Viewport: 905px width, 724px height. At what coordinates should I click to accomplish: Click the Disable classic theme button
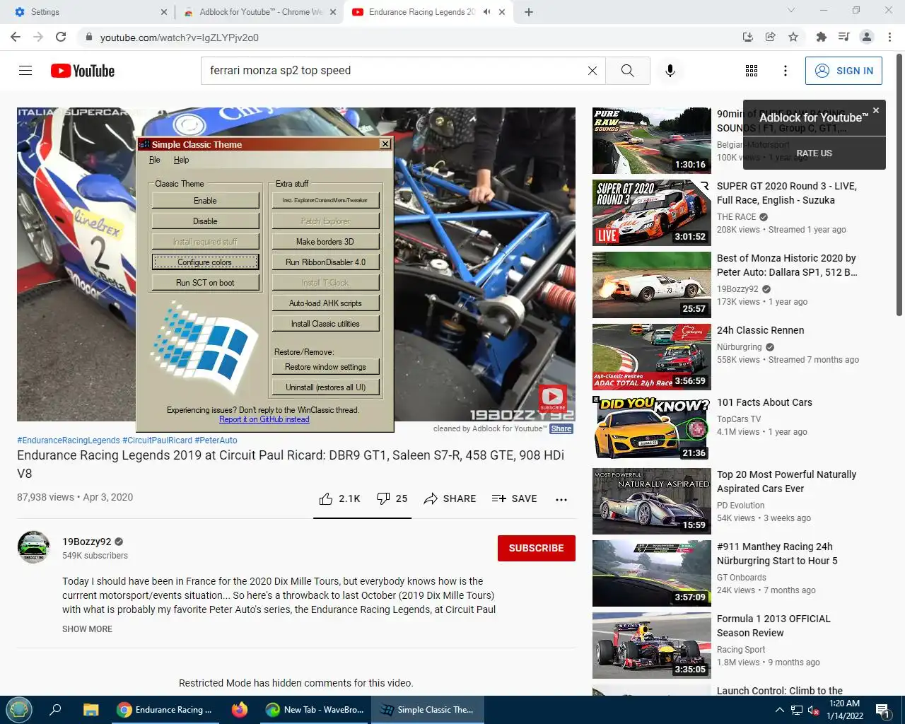click(205, 221)
